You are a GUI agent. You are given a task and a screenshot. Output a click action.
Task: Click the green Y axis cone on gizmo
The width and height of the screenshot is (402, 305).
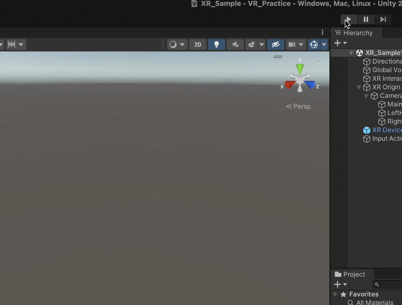pos(300,69)
